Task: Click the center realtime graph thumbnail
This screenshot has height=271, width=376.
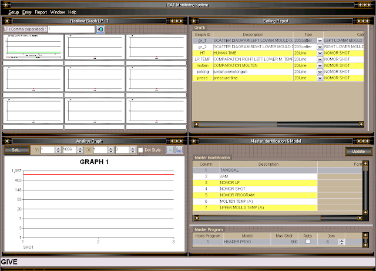Action: click(95, 79)
